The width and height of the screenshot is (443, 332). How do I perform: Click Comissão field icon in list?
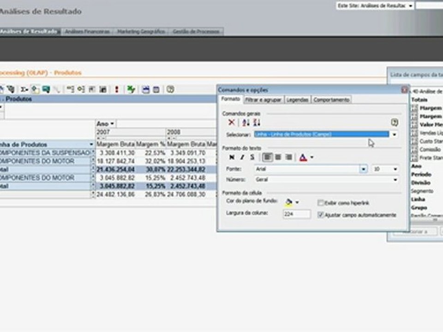tap(414, 149)
